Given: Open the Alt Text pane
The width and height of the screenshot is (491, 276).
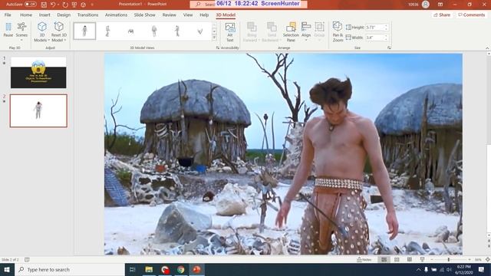Looking at the screenshot, I should 230,32.
